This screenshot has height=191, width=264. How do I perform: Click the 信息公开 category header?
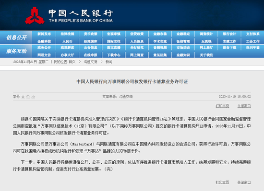pos(16,37)
